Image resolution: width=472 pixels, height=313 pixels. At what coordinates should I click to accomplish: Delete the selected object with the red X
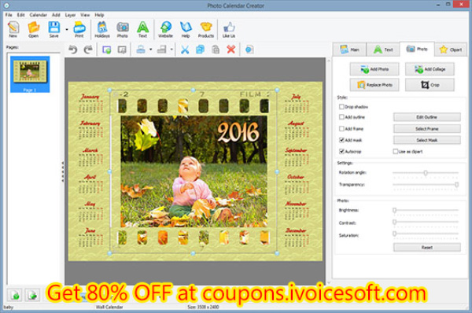click(x=230, y=50)
